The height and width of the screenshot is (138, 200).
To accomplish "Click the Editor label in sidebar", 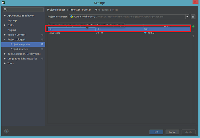I will pyautogui.click(x=11, y=25).
